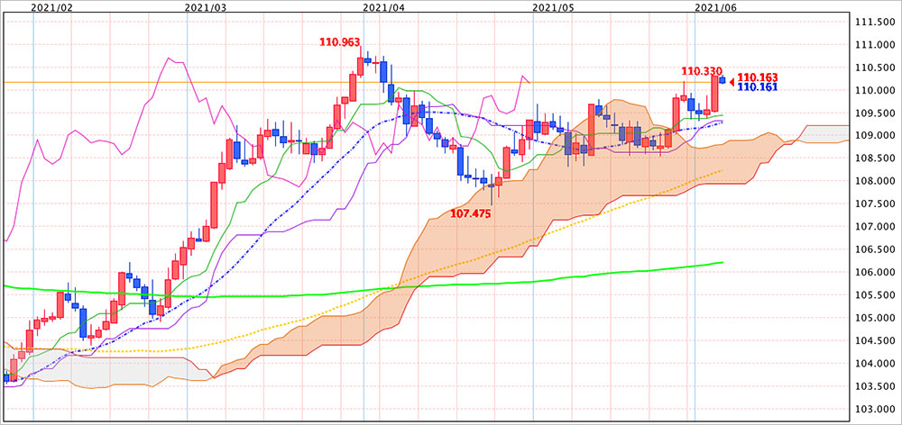Click the 110.963 high price label
The height and width of the screenshot is (425, 902).
339,41
